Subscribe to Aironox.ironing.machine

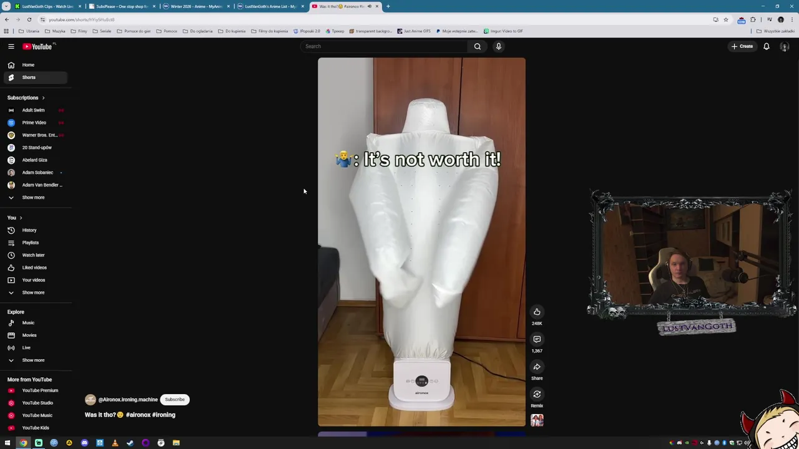175,400
